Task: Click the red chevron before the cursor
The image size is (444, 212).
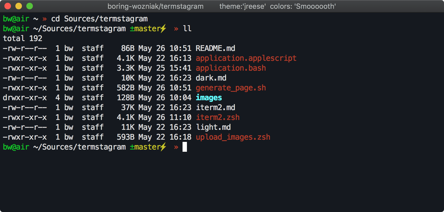Action: point(176,147)
